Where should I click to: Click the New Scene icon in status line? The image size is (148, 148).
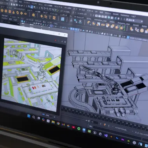[x=12, y=4]
